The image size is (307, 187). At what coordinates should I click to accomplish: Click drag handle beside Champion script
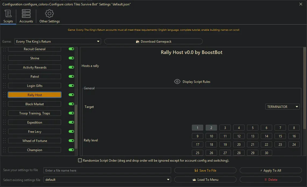[x=4, y=150]
